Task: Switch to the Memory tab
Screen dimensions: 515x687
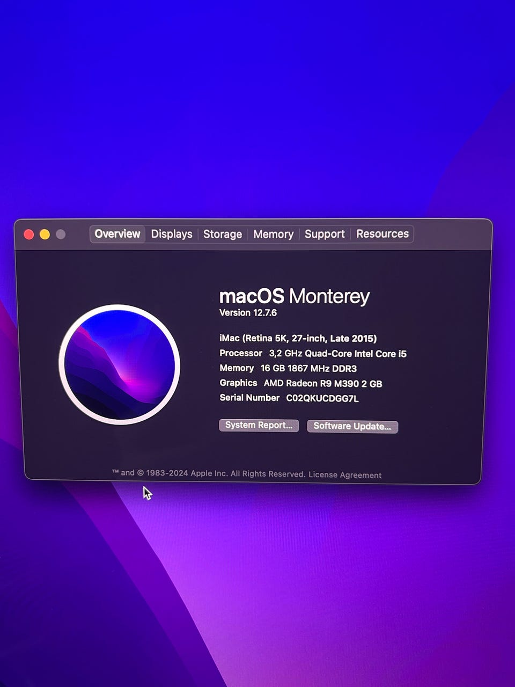Action: (274, 234)
